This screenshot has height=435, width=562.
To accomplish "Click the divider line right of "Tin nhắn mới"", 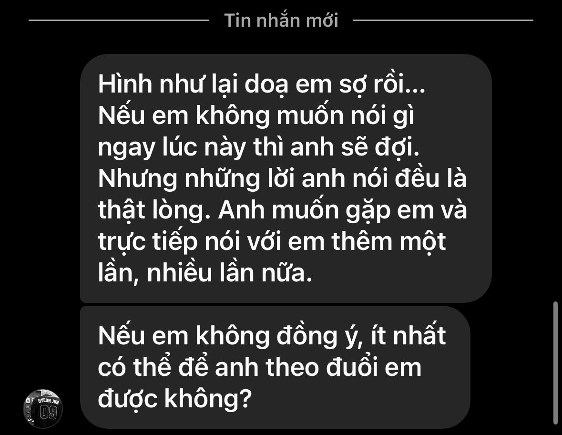I will click(443, 20).
